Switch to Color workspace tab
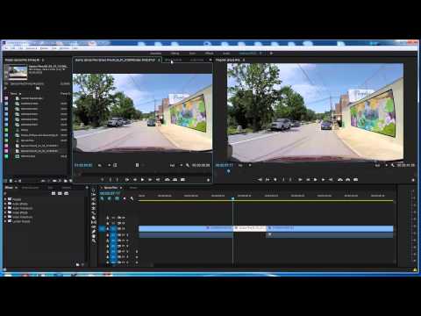This screenshot has width=421, height=316. pyautogui.click(x=192, y=54)
